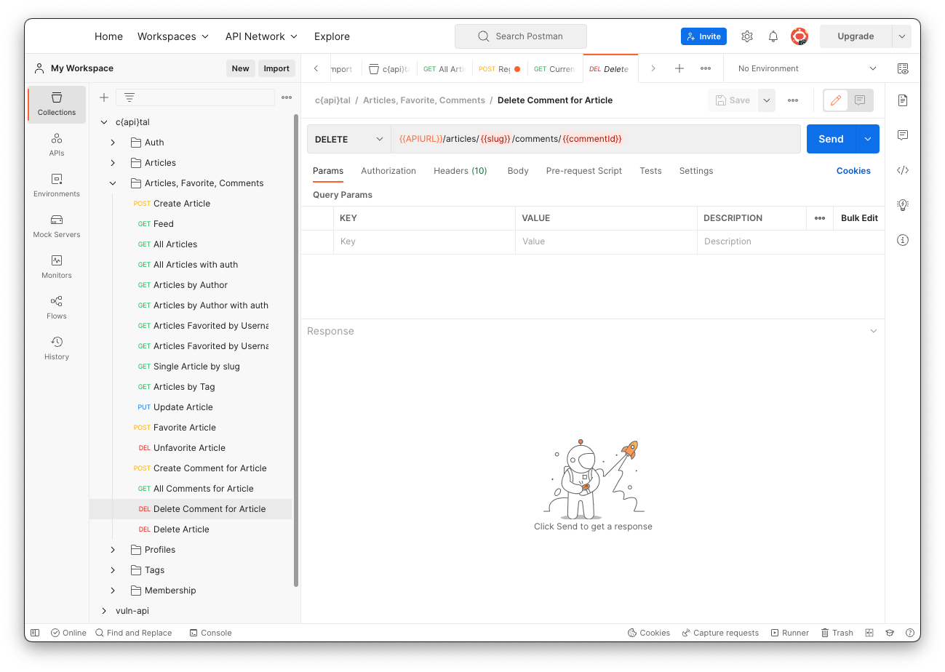Open the Upgrade dropdown arrow
Screen dimensions: 945x672
click(902, 36)
